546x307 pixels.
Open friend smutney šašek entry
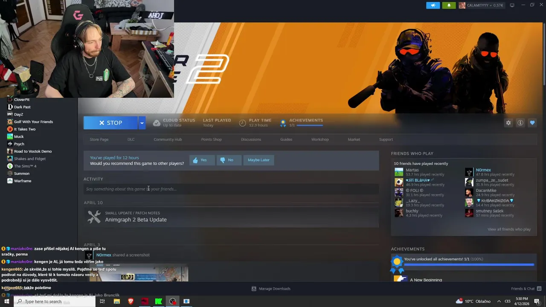tap(491, 213)
